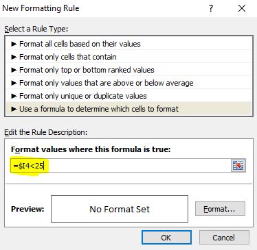Click arrow beside Format all cells based on values
The image size is (257, 250).
point(14,44)
